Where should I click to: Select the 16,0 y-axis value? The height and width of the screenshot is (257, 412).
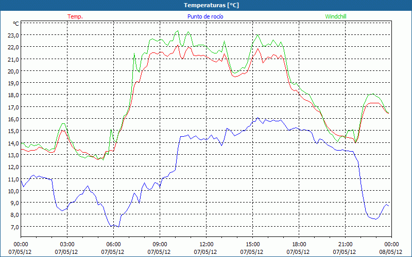(13, 119)
